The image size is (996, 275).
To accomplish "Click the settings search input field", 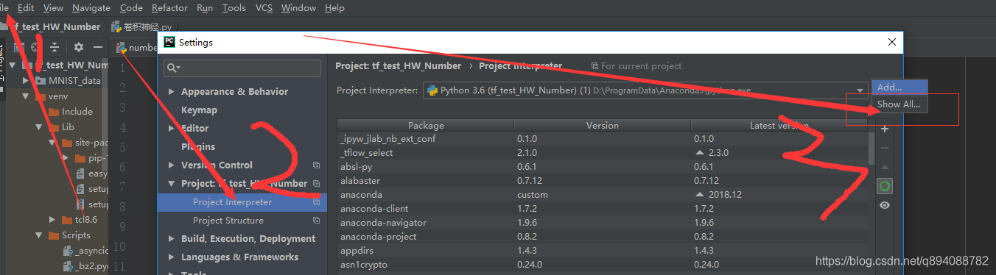I will (x=242, y=68).
